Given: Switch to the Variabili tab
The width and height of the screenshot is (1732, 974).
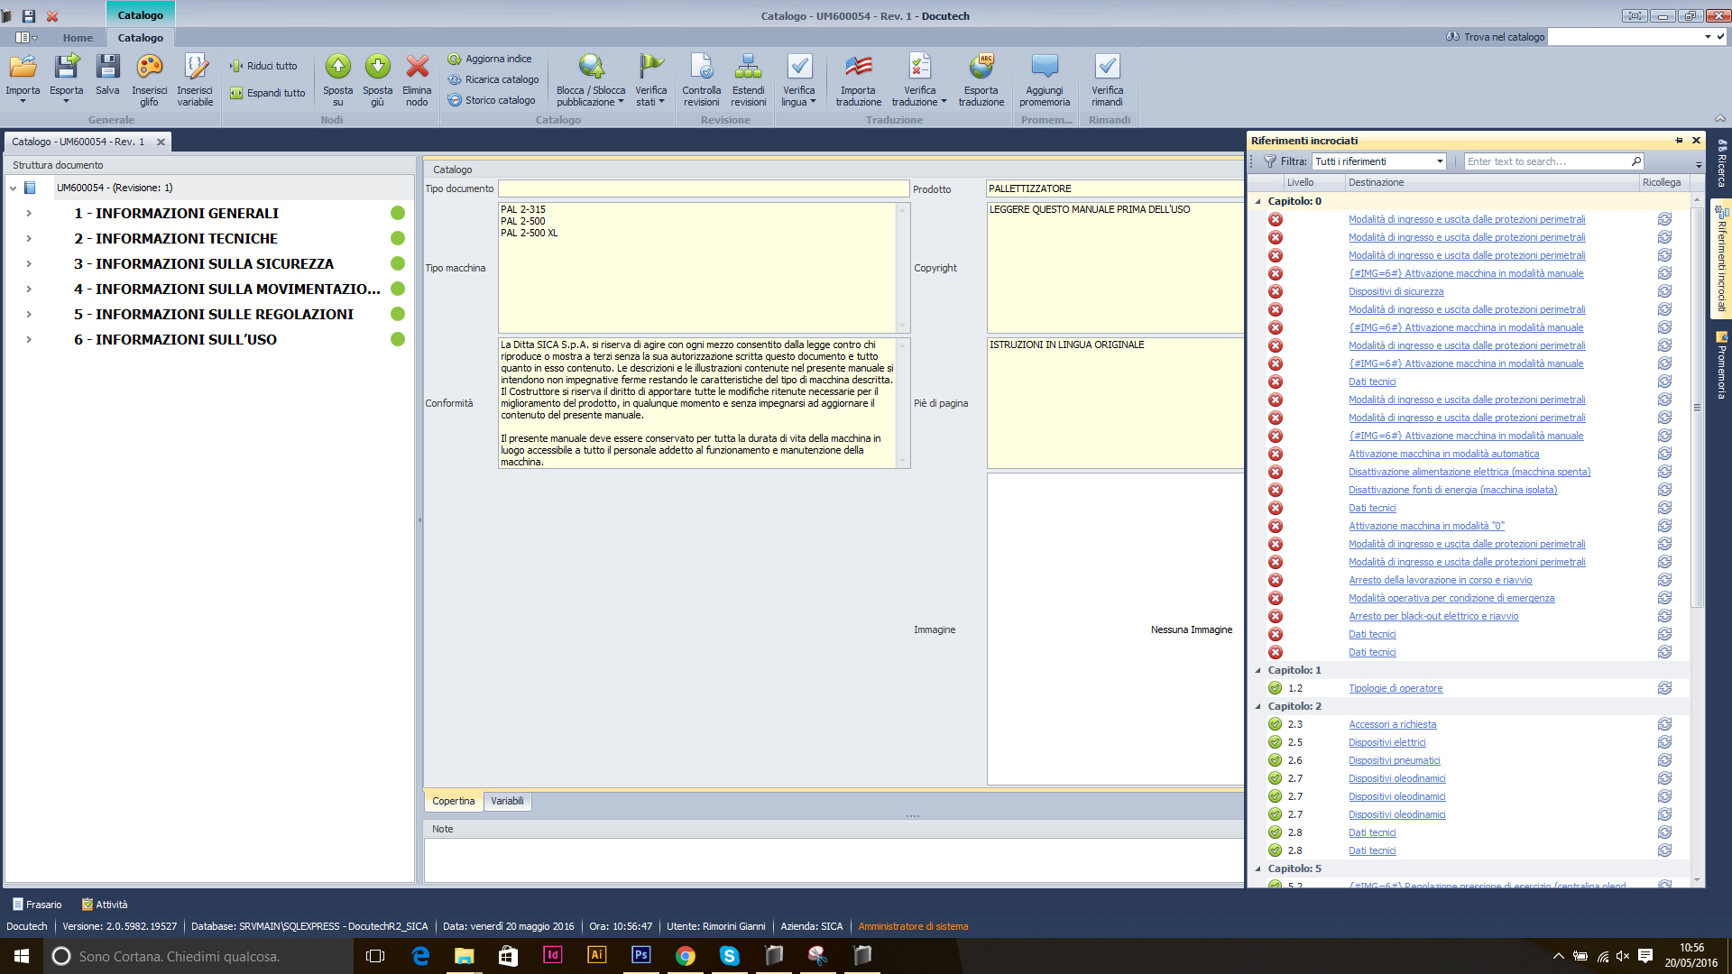Looking at the screenshot, I should tap(507, 801).
